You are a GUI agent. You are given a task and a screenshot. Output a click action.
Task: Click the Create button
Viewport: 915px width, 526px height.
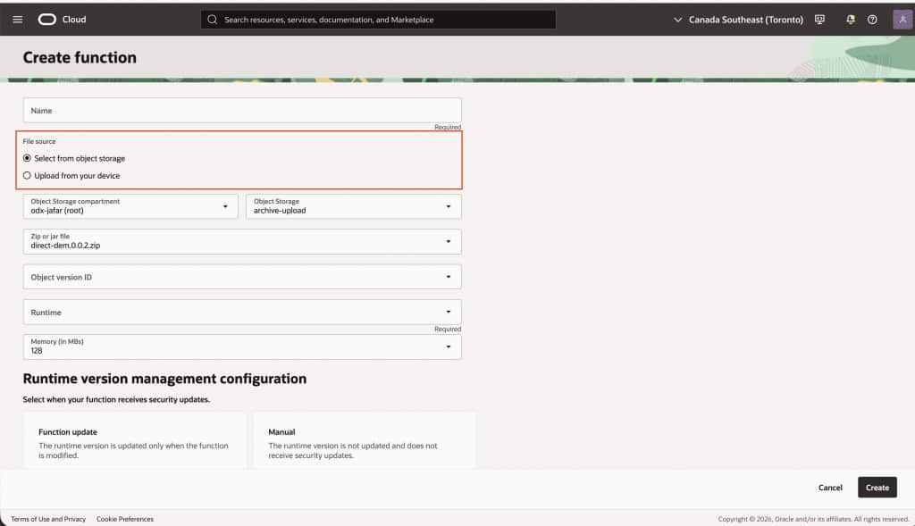click(x=877, y=488)
